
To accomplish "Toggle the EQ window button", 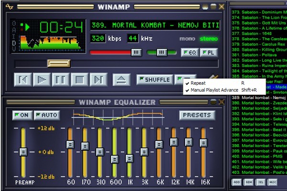I will pos(190,53).
